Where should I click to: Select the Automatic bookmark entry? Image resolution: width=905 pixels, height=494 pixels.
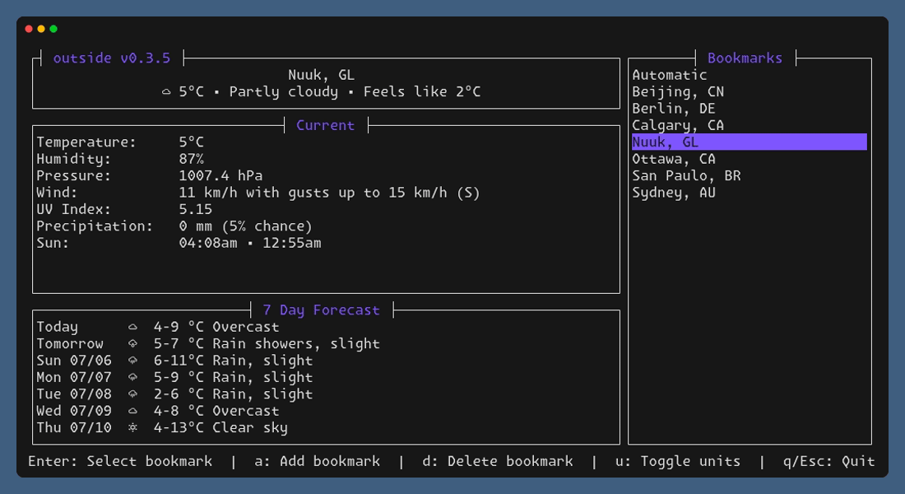668,74
